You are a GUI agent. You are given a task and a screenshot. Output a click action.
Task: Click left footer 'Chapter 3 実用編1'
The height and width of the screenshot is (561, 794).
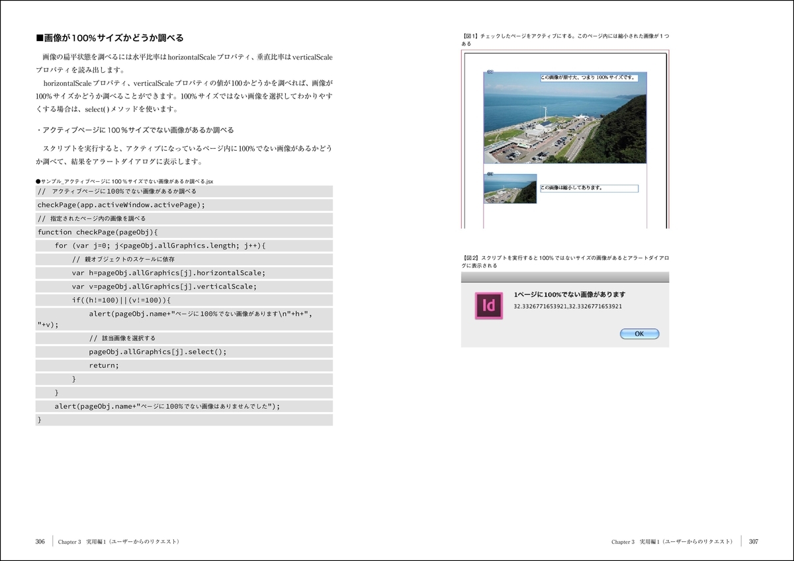(119, 541)
